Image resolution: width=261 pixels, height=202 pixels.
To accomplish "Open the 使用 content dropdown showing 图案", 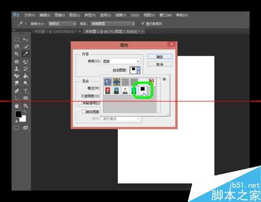I will tap(121, 61).
